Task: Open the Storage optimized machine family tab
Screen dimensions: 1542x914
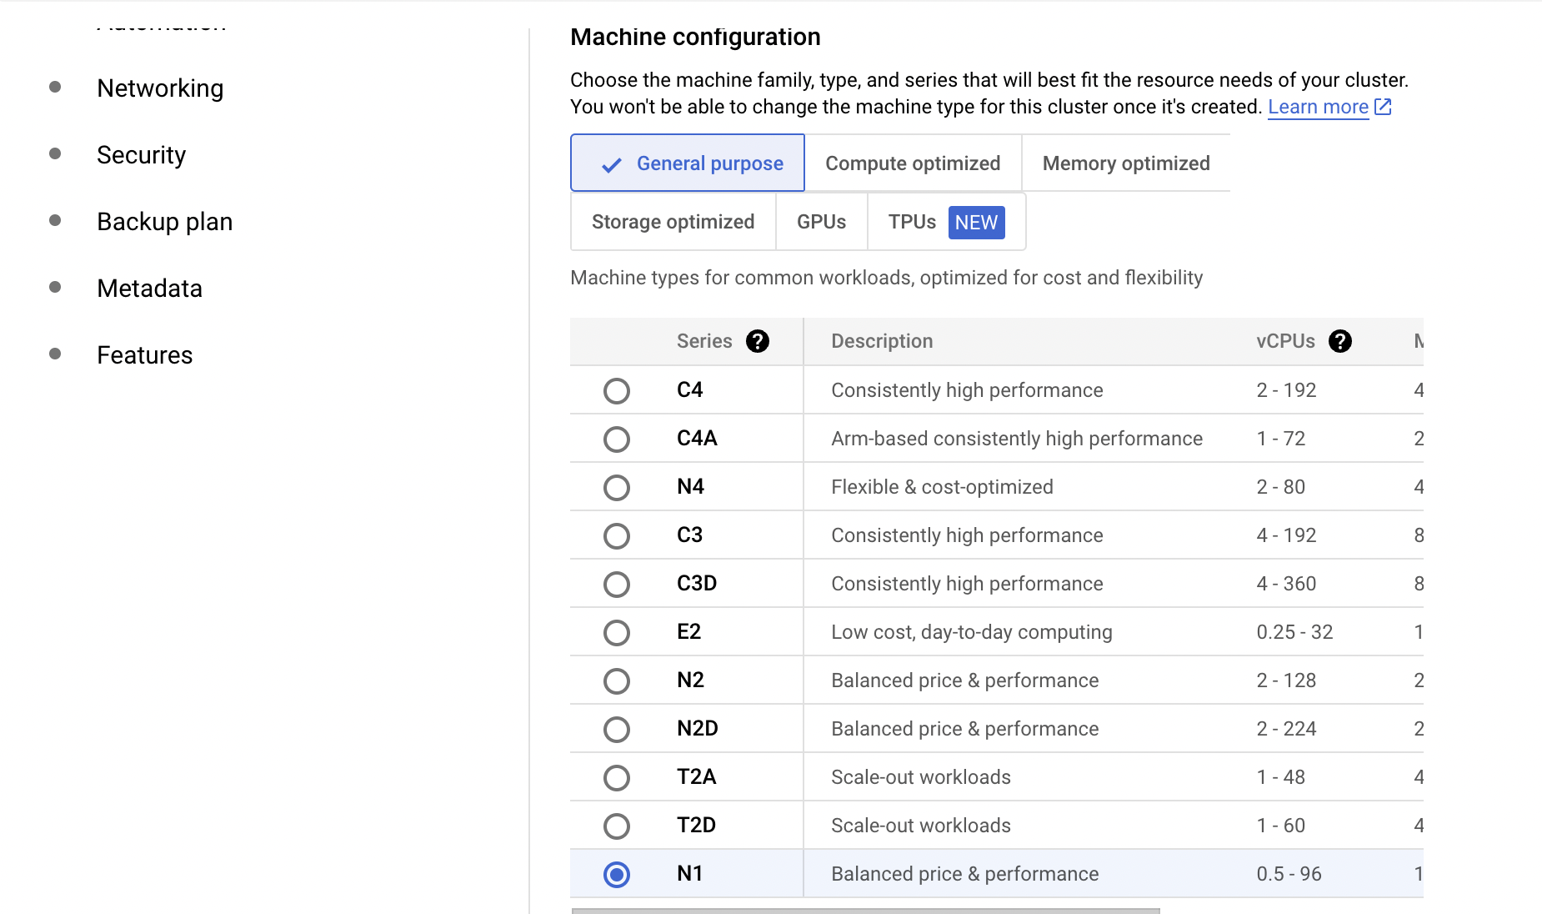Action: click(x=673, y=222)
